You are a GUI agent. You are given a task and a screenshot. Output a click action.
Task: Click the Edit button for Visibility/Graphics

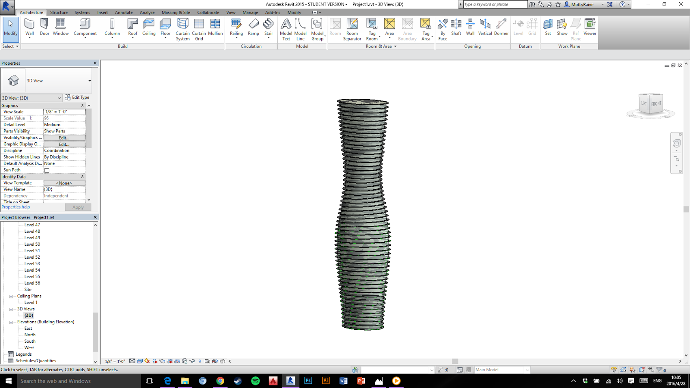tap(64, 138)
